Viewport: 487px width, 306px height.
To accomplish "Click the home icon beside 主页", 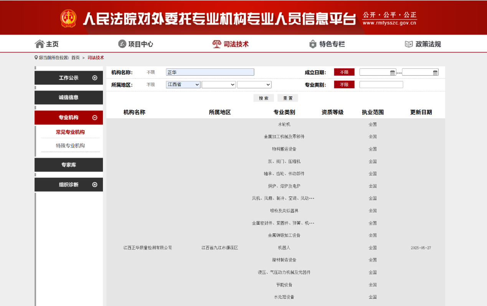I will pyautogui.click(x=40, y=44).
